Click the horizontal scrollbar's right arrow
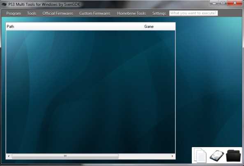 [x=172, y=156]
